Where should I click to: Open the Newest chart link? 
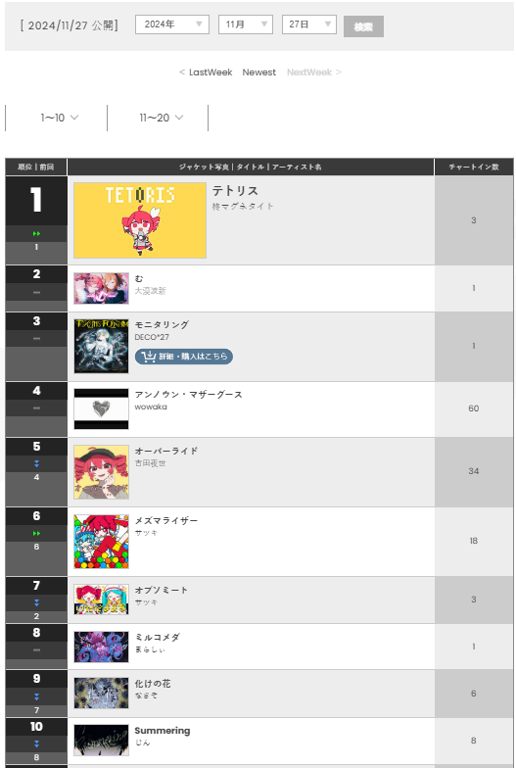(x=258, y=72)
